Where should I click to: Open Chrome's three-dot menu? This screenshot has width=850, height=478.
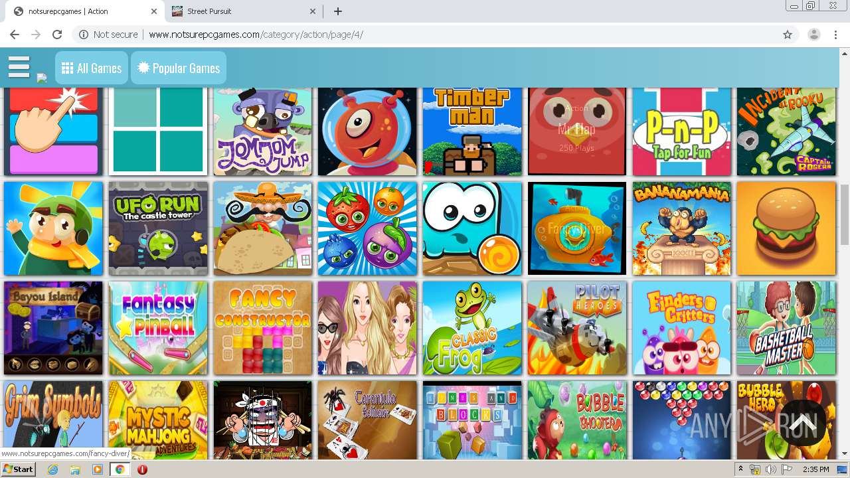tap(835, 35)
